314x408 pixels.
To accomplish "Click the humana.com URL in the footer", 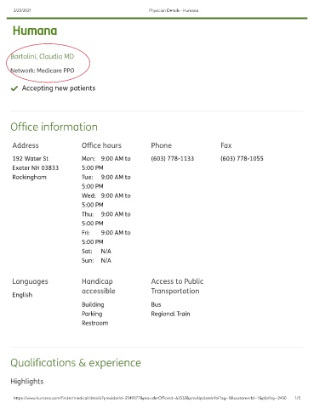I will [150, 398].
